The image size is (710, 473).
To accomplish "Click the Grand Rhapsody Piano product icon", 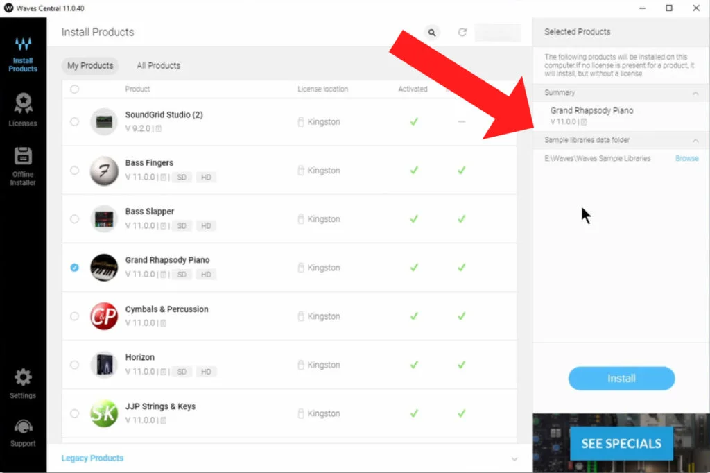I will [104, 267].
